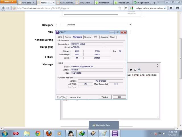182x137 pixels.
Task: Switch to the Image hosting browser tab
Action: click(x=142, y=3)
